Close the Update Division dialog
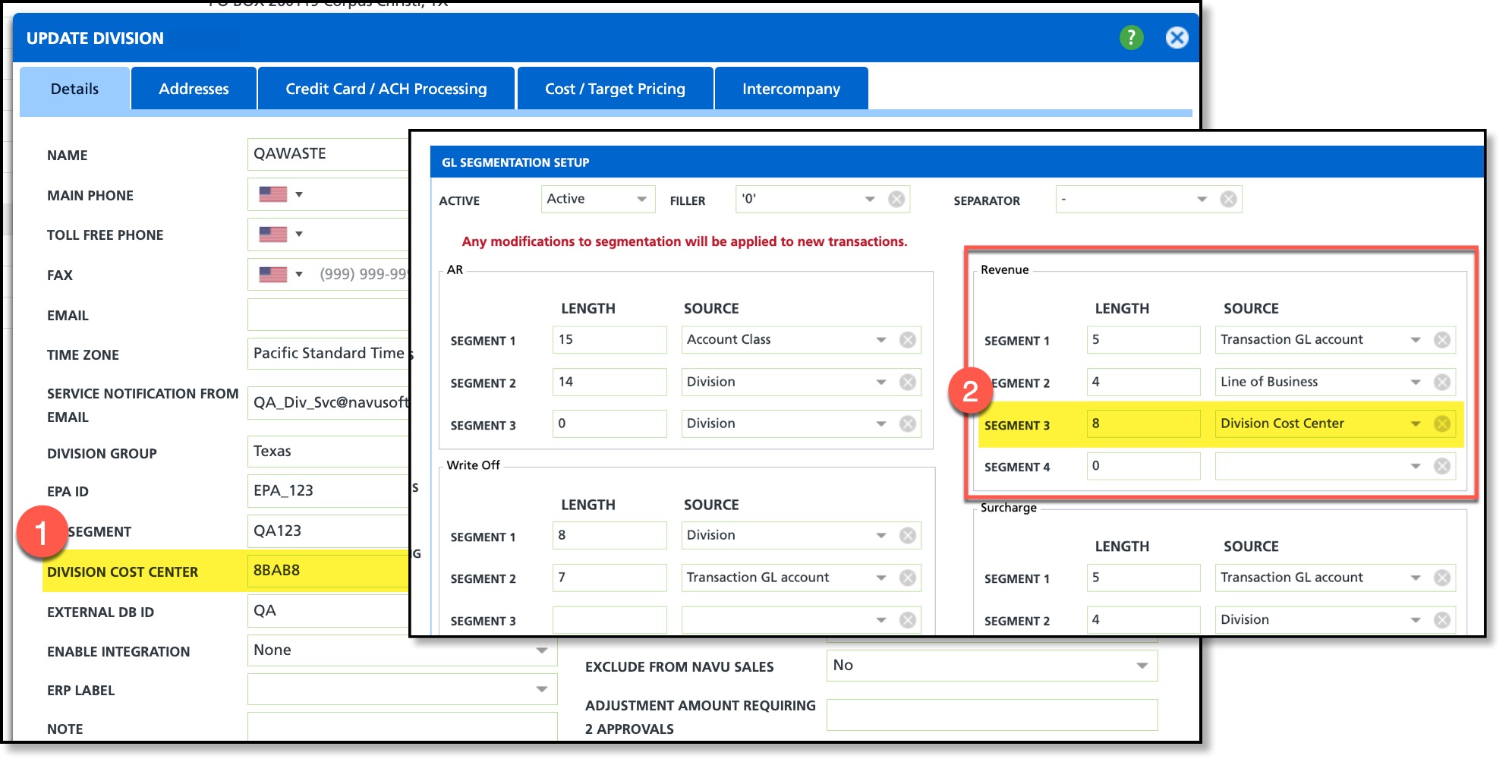Screen dimensions: 1512x762 point(1177,37)
